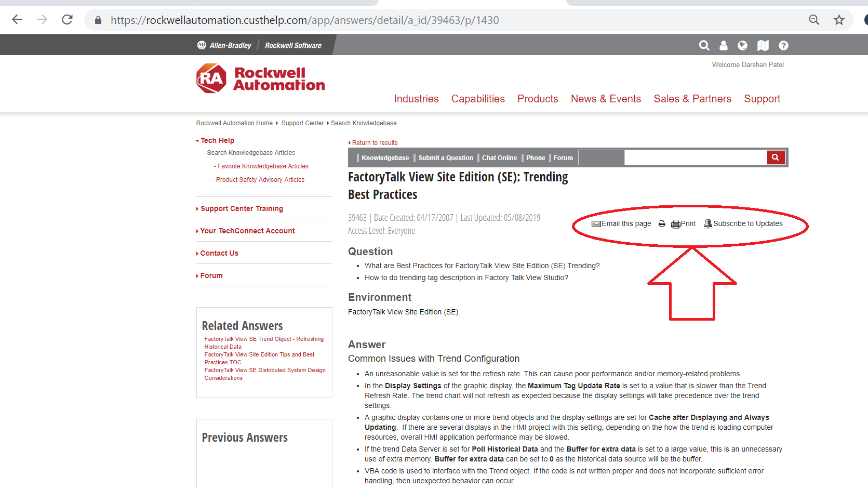Open user account profile icon

pyautogui.click(x=723, y=46)
